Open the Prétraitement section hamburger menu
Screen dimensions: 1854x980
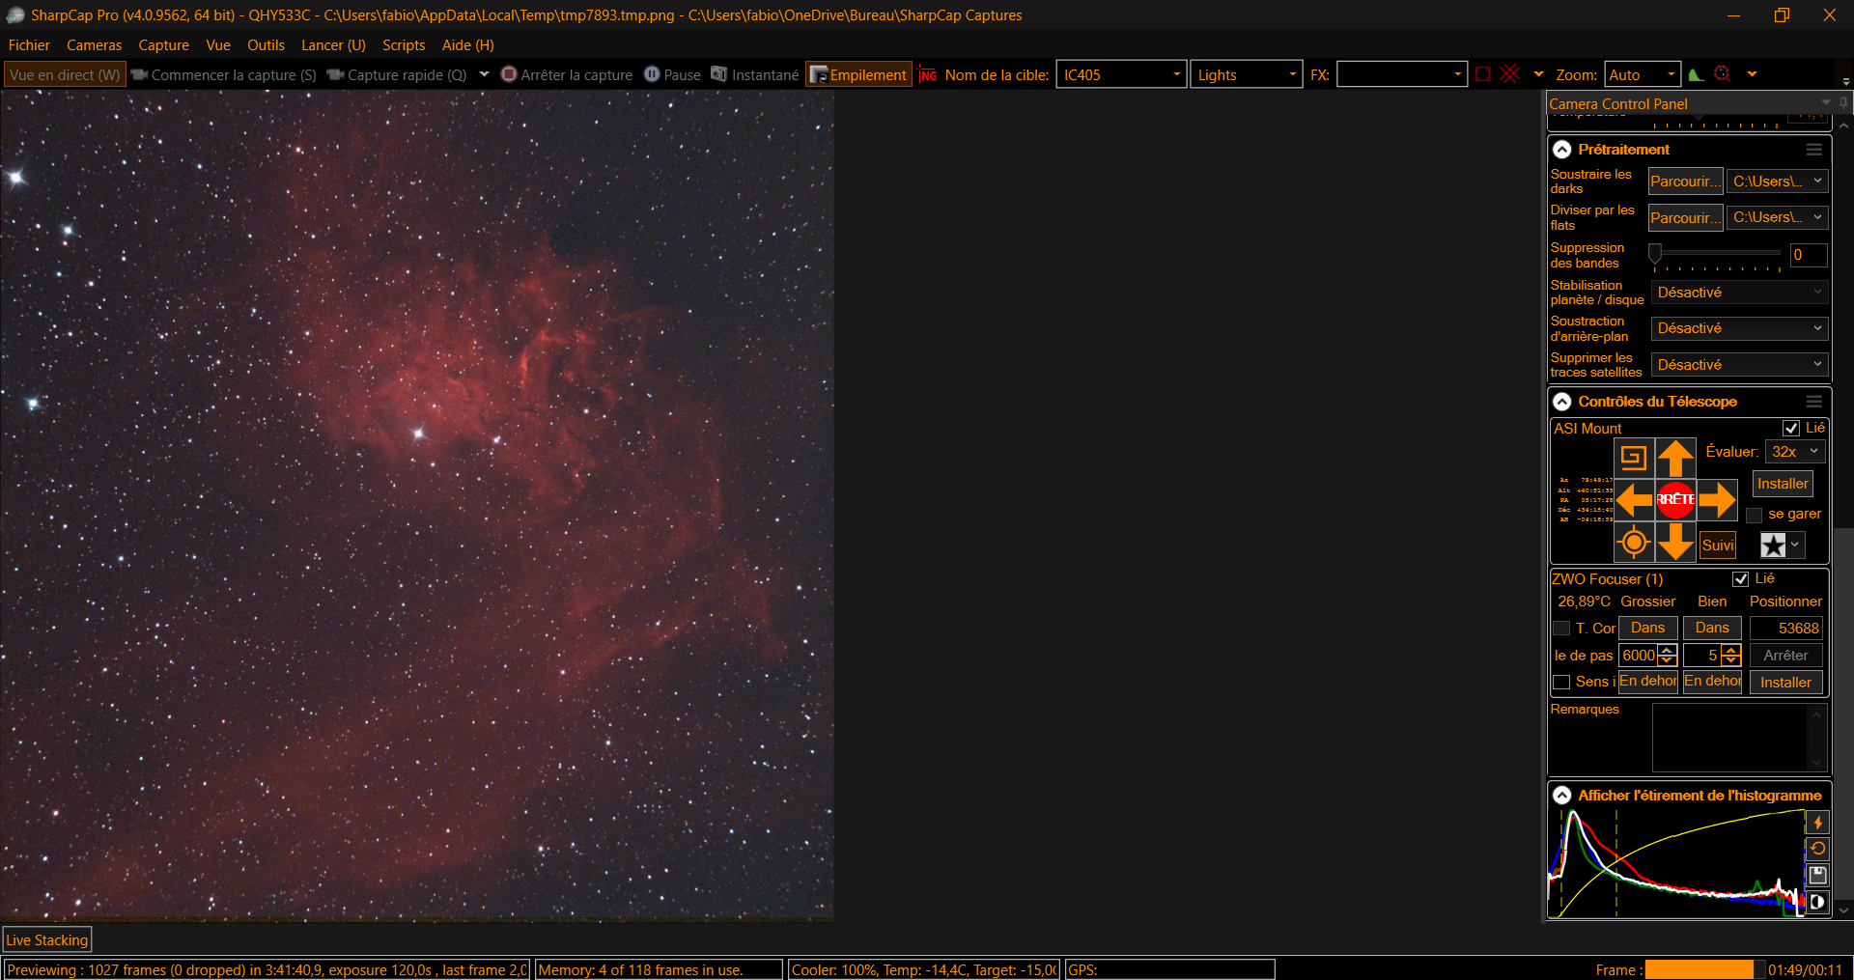tap(1814, 150)
